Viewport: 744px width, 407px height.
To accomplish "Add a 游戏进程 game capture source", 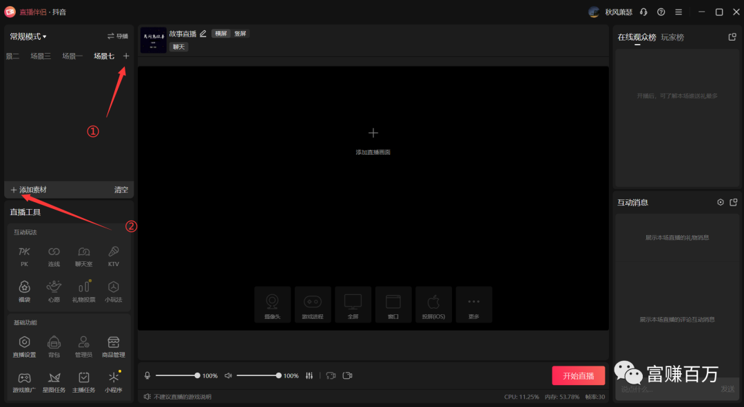I will [313, 305].
